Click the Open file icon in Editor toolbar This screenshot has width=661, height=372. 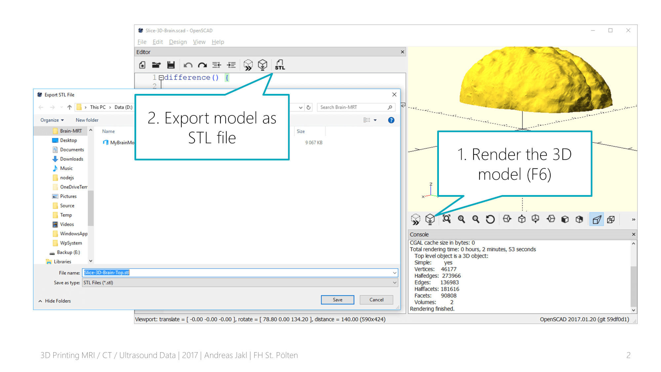(156, 65)
